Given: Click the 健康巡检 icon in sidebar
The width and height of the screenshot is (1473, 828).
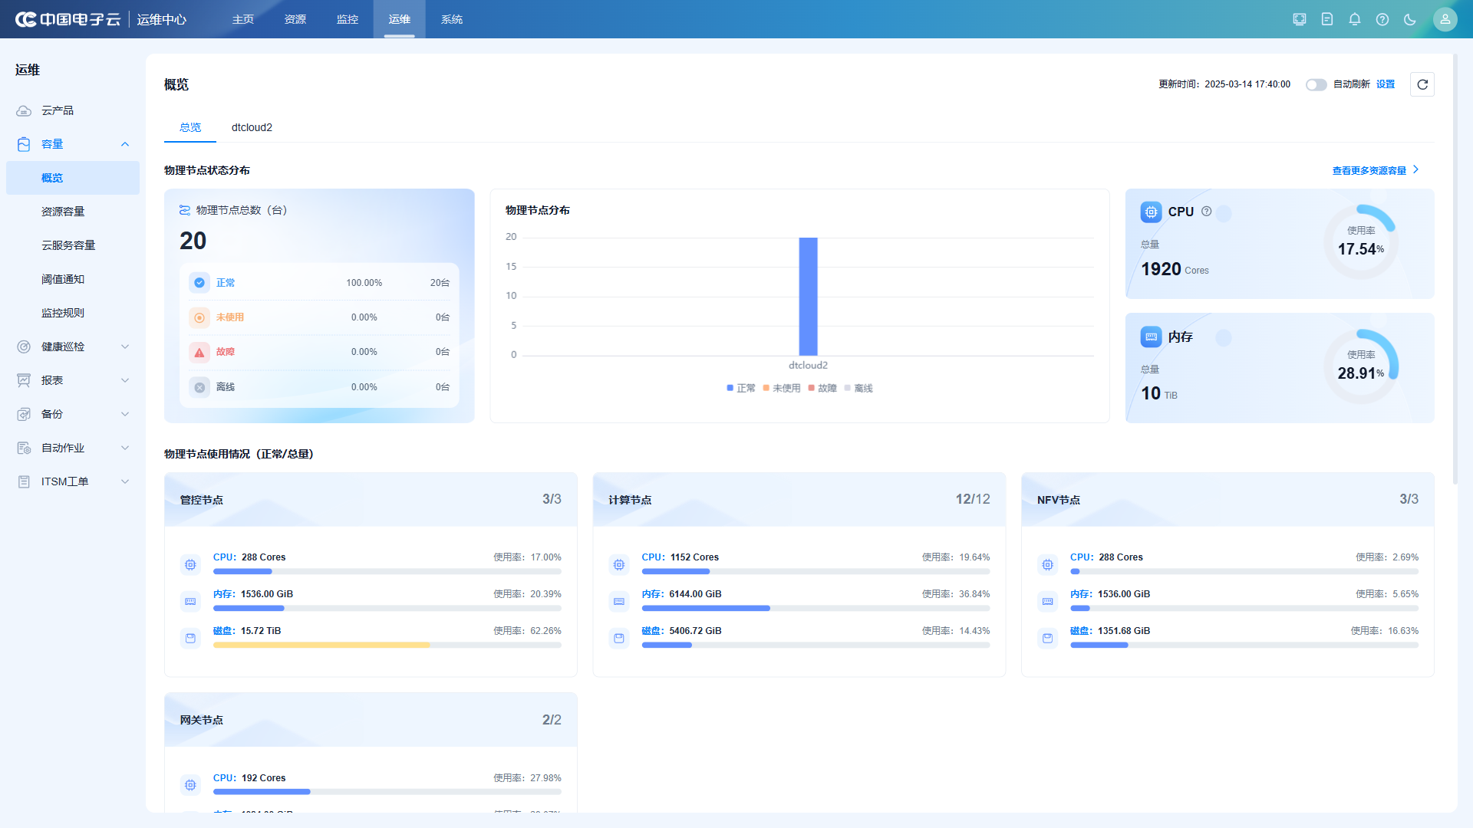Looking at the screenshot, I should pyautogui.click(x=24, y=347).
